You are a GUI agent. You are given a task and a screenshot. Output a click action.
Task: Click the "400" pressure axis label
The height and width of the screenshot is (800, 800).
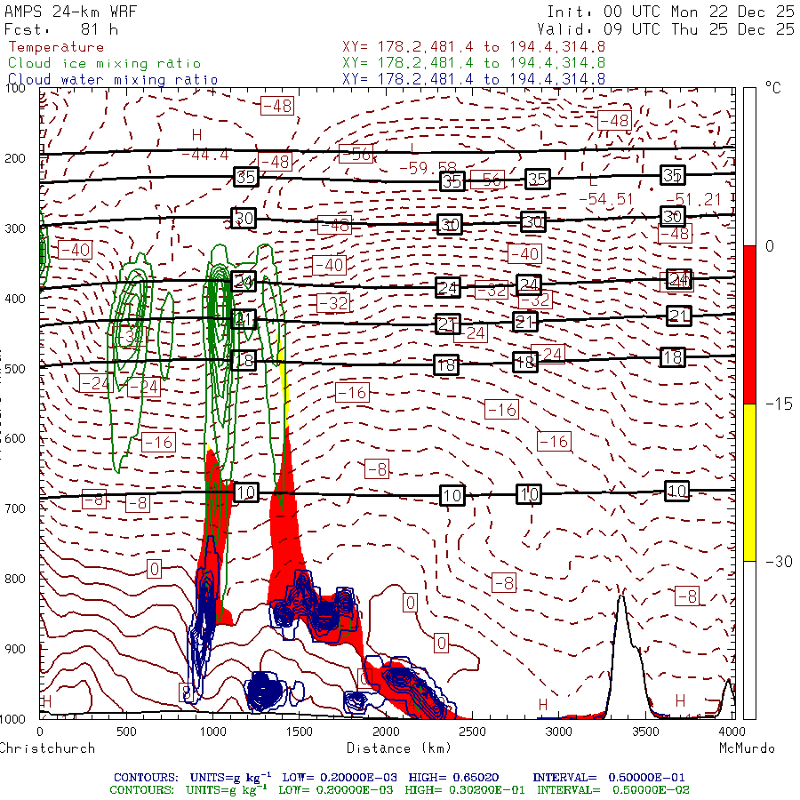[x=15, y=299]
